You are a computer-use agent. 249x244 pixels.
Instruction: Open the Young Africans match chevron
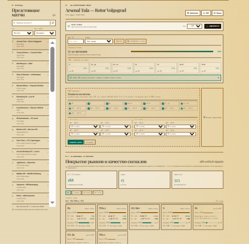[48, 53]
